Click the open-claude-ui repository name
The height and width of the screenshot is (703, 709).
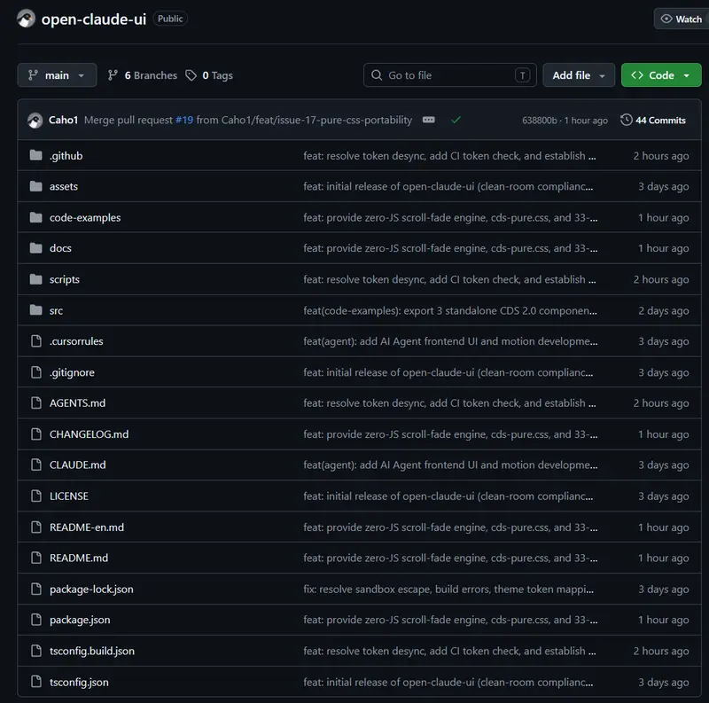coord(94,19)
